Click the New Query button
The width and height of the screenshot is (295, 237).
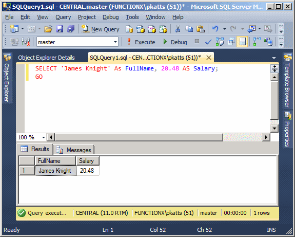click(x=100, y=29)
